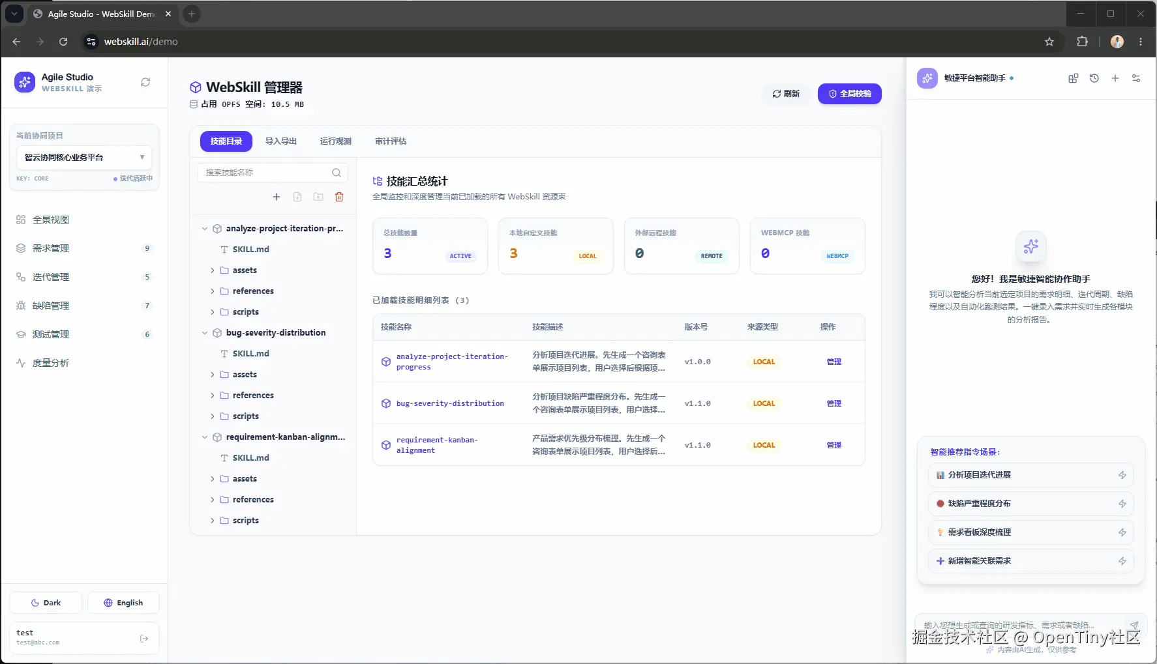Collapse requirement-kanban-alignm... tree node
This screenshot has width=1157, height=664.
tap(205, 437)
